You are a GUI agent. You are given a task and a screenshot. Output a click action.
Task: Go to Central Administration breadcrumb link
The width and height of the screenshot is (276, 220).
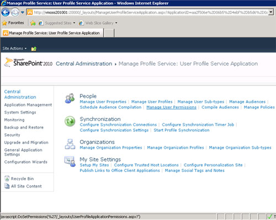click(84, 63)
